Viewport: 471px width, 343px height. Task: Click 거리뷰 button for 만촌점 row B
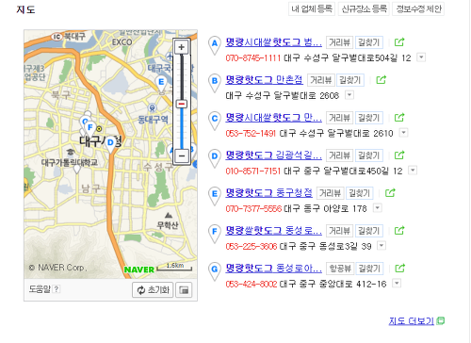coord(321,80)
